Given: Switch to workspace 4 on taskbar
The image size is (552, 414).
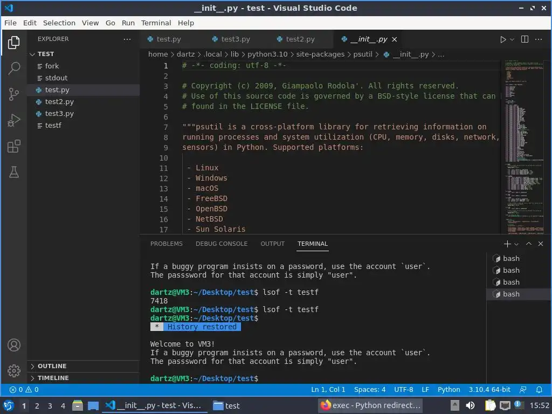Looking at the screenshot, I should coord(63,406).
